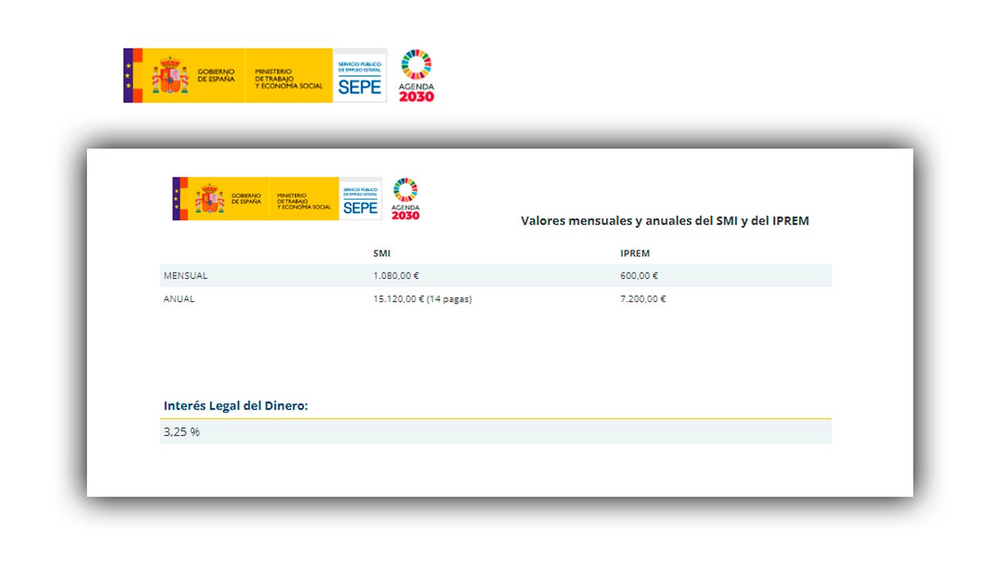Click the SEPE logo in the top banner

click(360, 75)
